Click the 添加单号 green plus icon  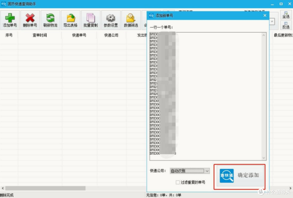[x=10, y=20]
